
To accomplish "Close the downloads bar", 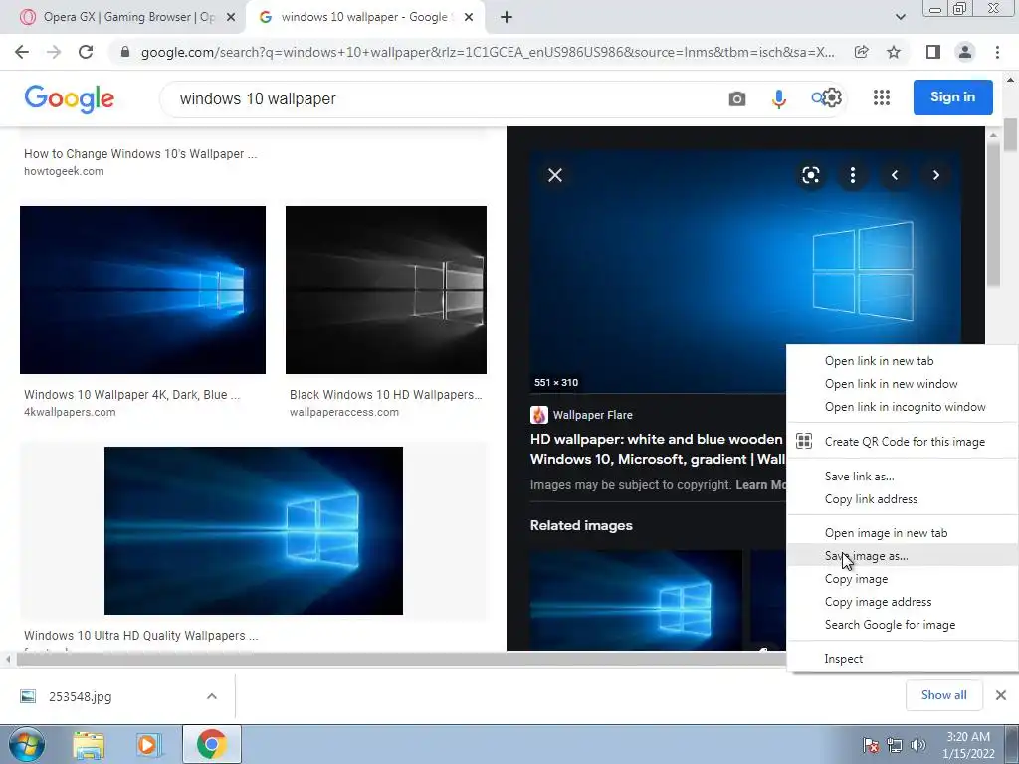I will pos(1001,695).
